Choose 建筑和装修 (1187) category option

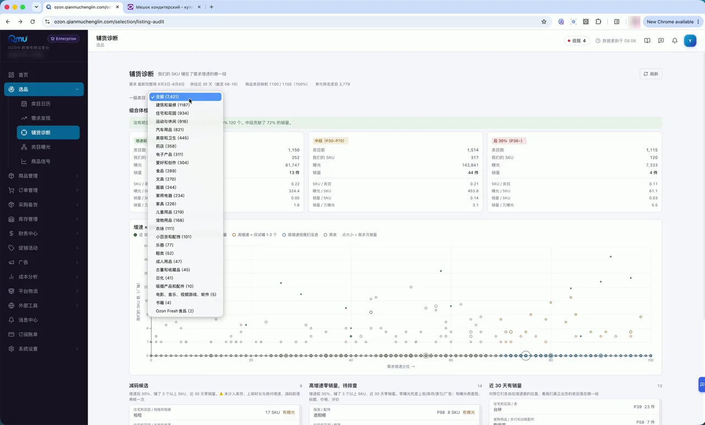186,105
